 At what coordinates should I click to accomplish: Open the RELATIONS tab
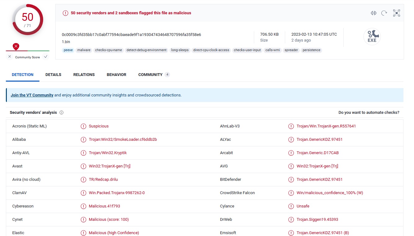point(84,75)
